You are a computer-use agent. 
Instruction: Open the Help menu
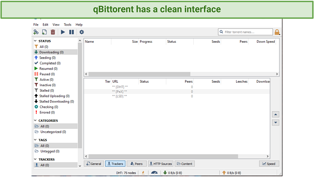coord(79,24)
